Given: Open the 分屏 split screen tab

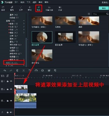Looking at the screenshot, I should point(60,8).
